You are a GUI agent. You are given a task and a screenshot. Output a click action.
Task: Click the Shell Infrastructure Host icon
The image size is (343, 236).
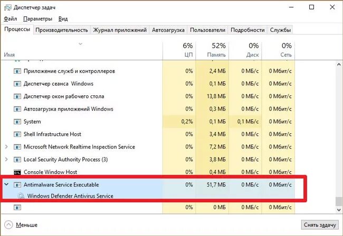click(x=17, y=134)
